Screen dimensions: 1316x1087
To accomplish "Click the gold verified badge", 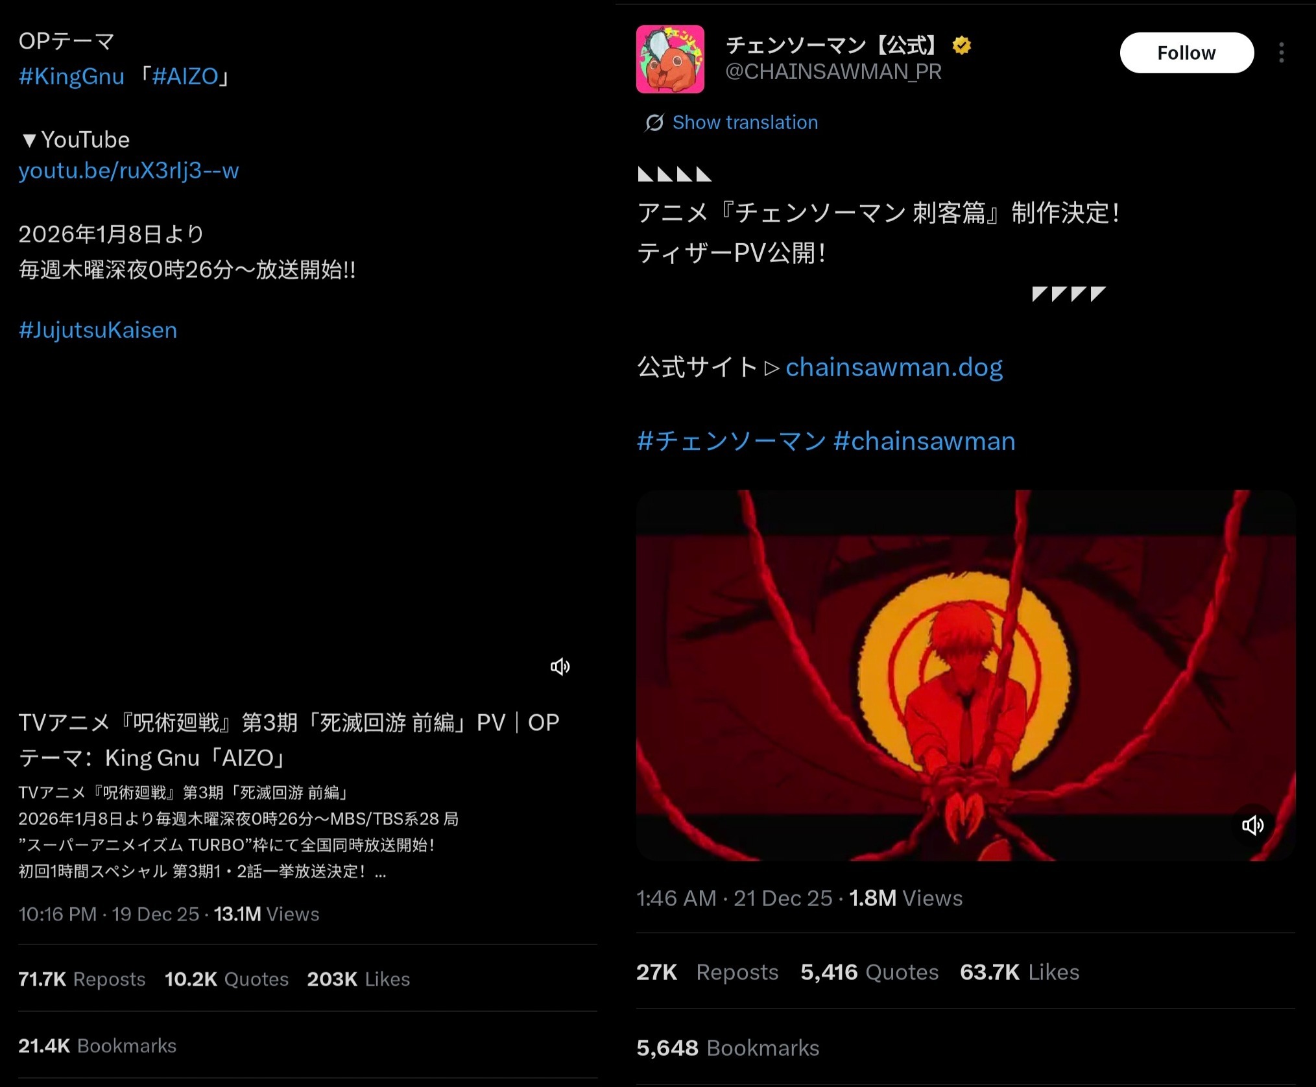I will point(962,45).
